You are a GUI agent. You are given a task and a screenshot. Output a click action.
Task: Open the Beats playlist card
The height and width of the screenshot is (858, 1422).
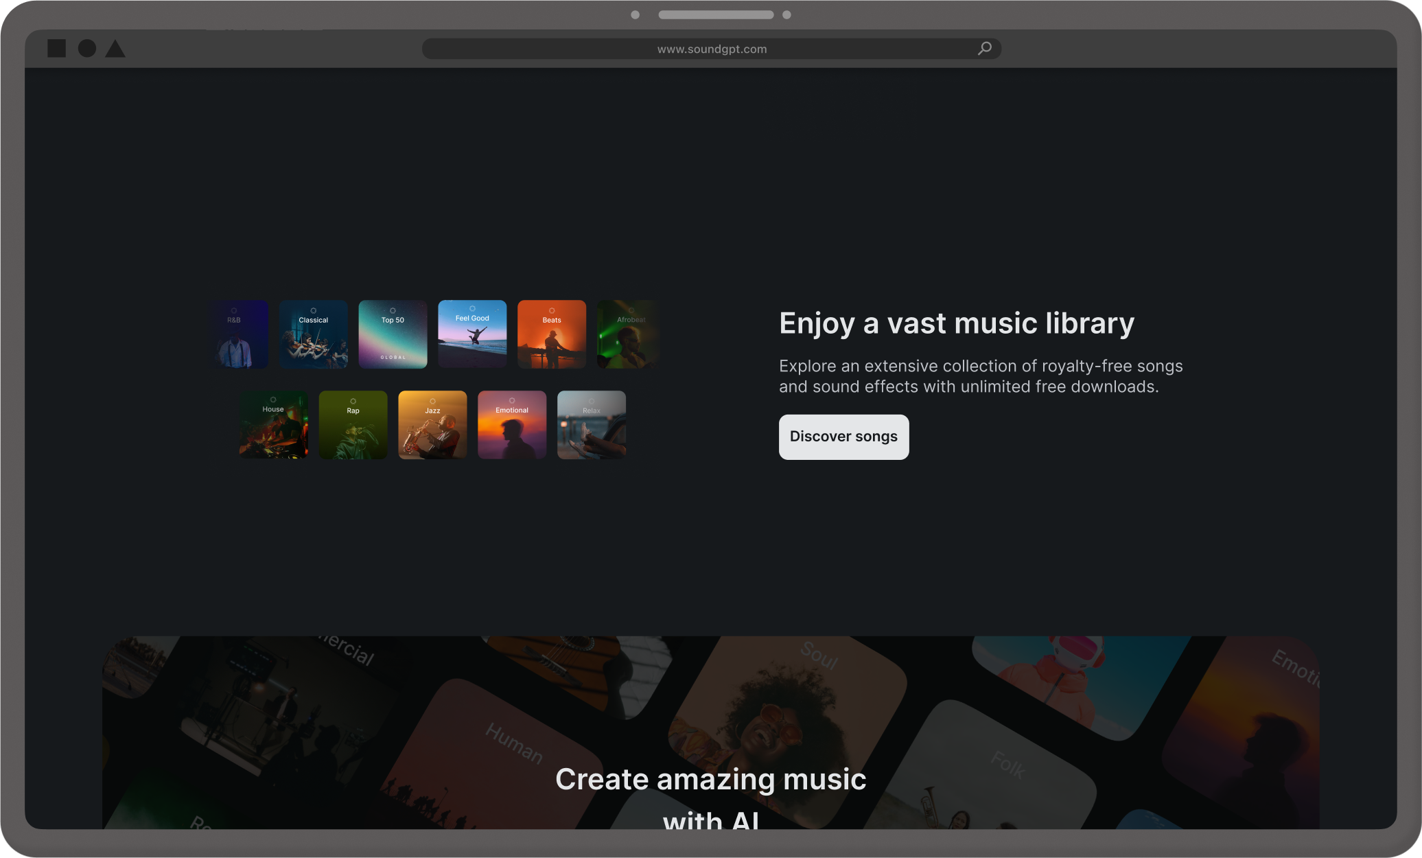[x=552, y=334]
